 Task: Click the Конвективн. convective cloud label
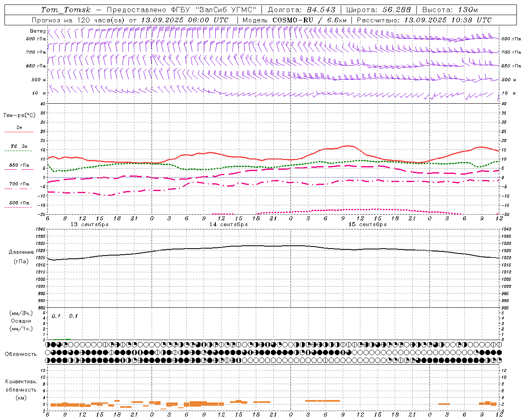[x=21, y=382]
